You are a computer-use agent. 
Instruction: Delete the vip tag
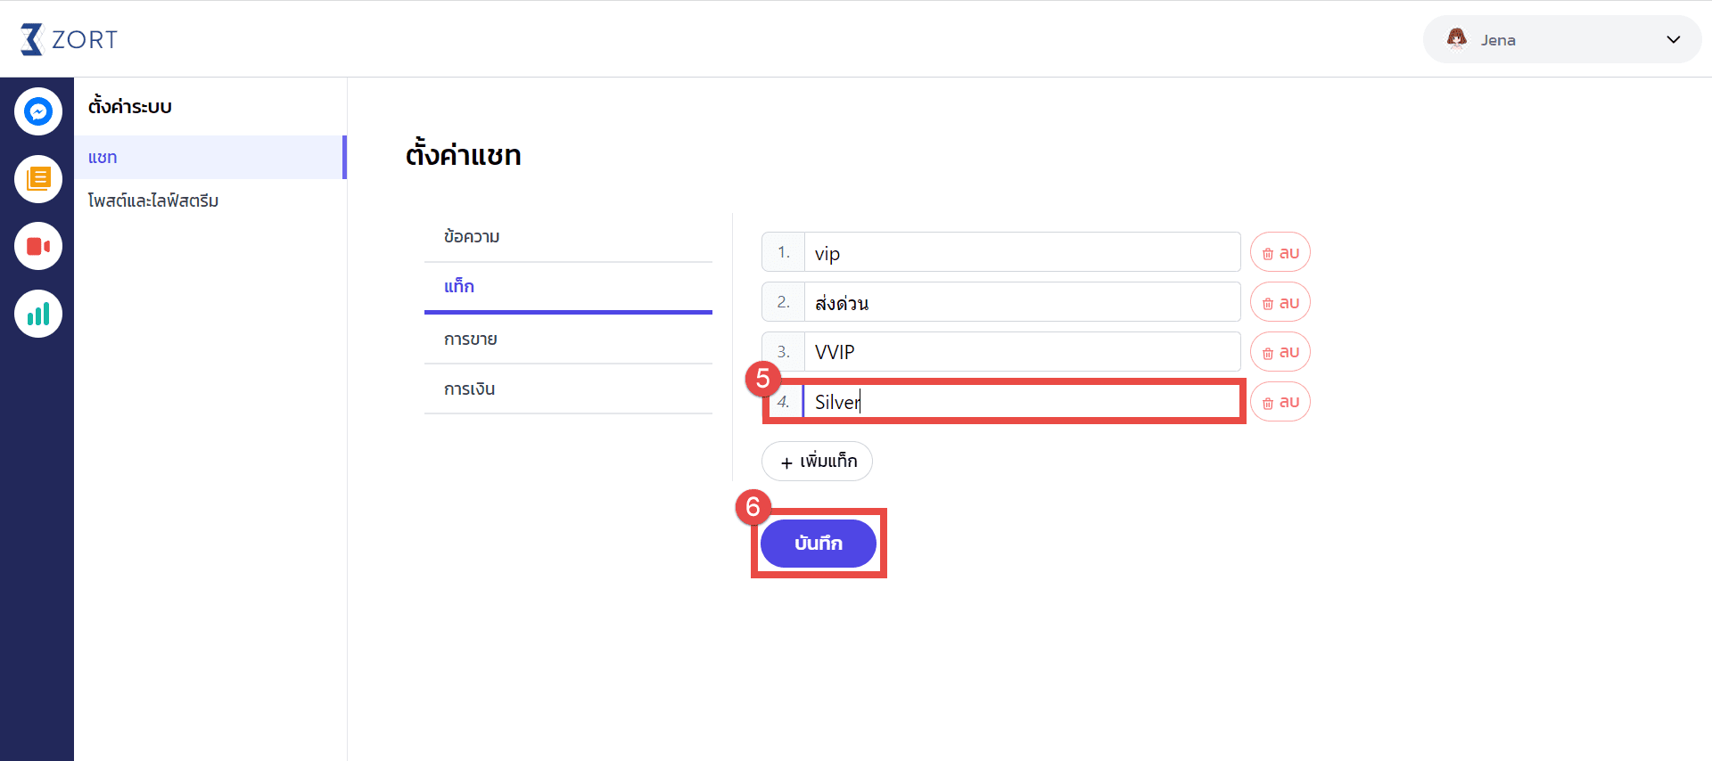click(1280, 252)
